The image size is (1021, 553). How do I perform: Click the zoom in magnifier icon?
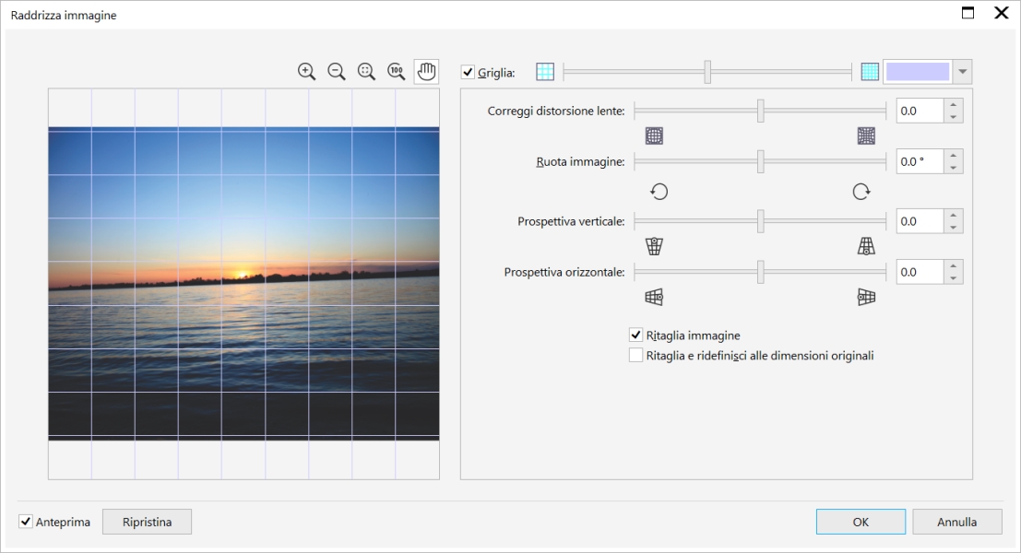(x=306, y=71)
